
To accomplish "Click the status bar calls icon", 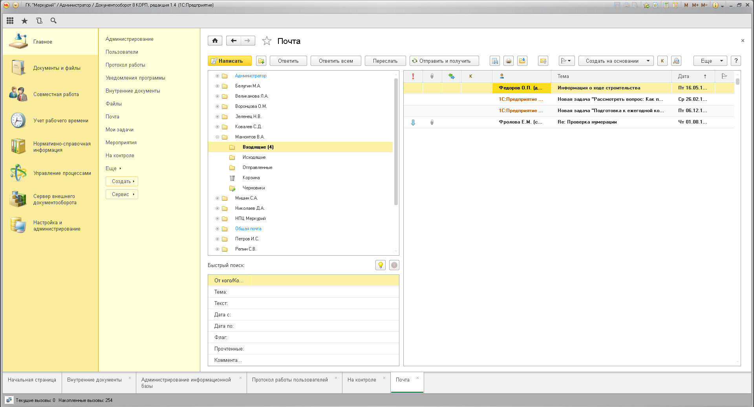I will tap(9, 400).
